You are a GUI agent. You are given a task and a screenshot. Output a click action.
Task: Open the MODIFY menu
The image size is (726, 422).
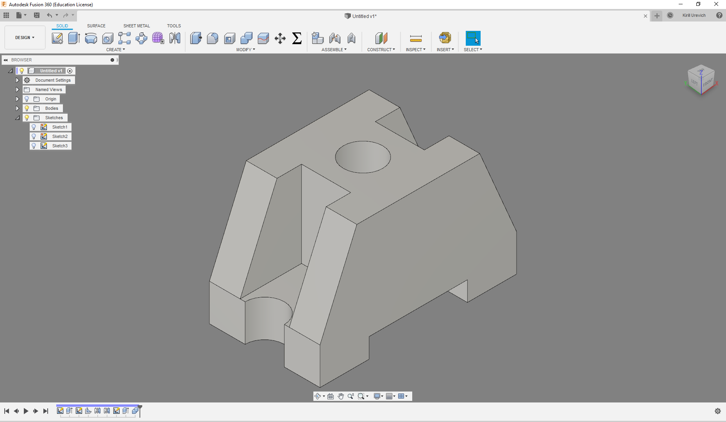pyautogui.click(x=245, y=50)
